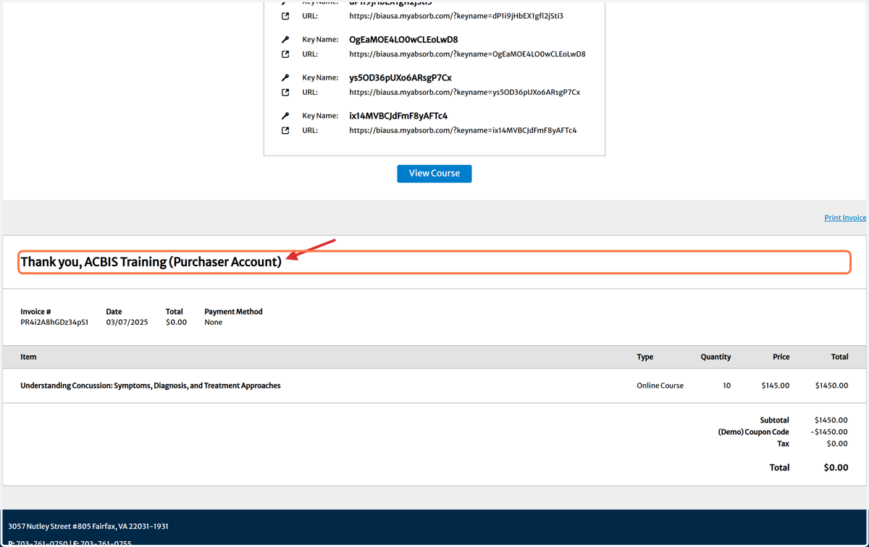This screenshot has height=547, width=869.
Task: Click the Thank you, ACBIS Training heading
Action: click(151, 262)
